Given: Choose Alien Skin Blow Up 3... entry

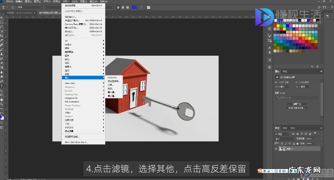Looking at the screenshot, I should coord(83,142).
